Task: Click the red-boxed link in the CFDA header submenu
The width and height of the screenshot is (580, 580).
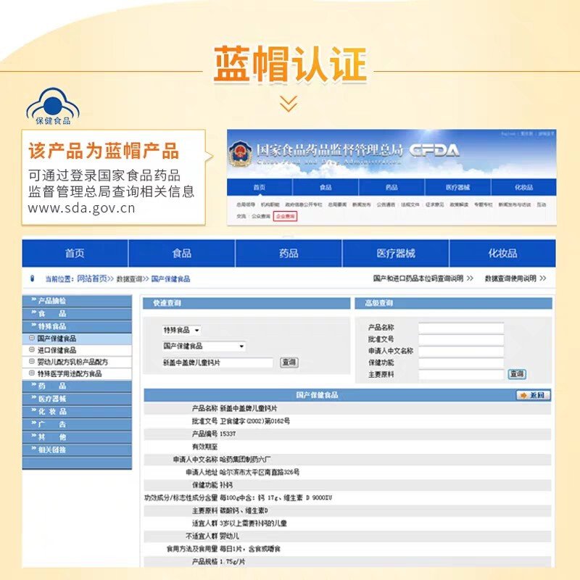Action: (x=285, y=216)
